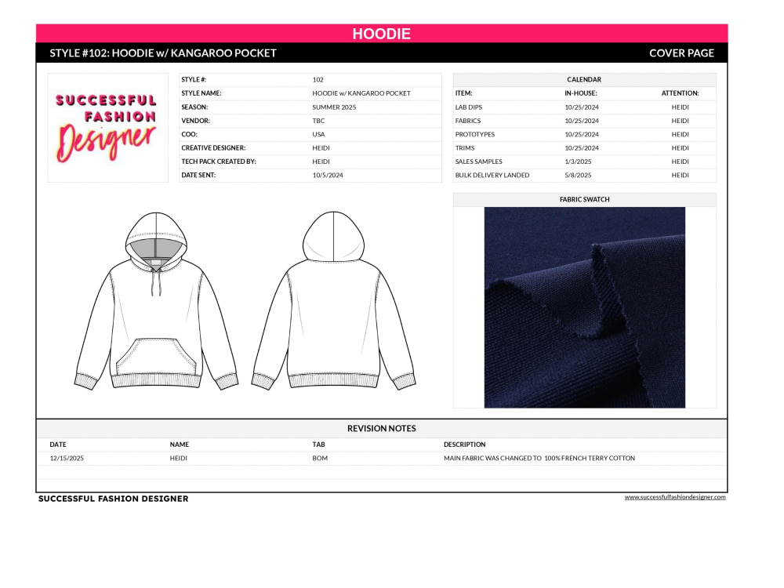Click the back view hoodie sketch
The height and width of the screenshot is (588, 784).
pyautogui.click(x=333, y=300)
